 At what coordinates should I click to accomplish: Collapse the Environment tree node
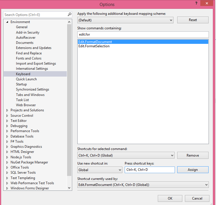pyautogui.click(x=7, y=22)
